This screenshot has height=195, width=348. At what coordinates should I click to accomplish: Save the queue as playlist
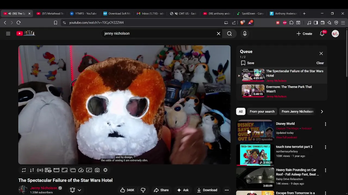pos(247,63)
